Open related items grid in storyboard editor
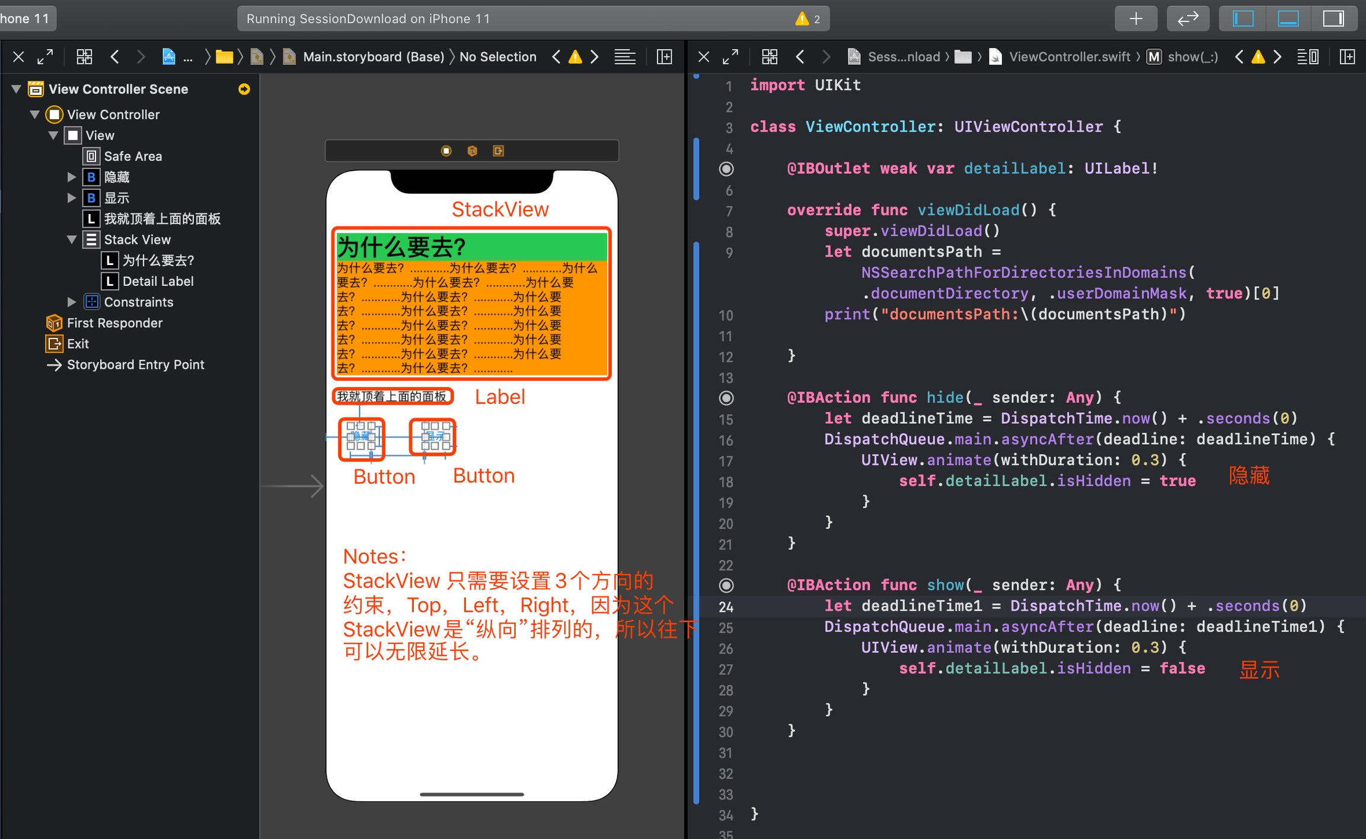 85,57
